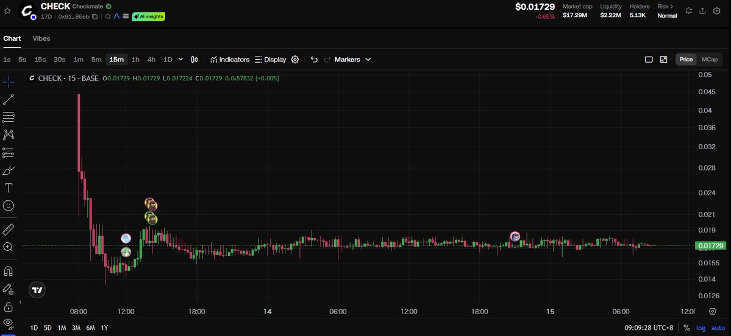Select the 1h timeframe
The height and width of the screenshot is (336, 731).
[x=135, y=60]
